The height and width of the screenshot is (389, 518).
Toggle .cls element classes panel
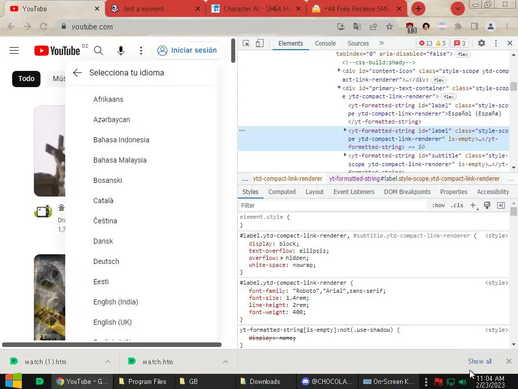click(x=457, y=206)
